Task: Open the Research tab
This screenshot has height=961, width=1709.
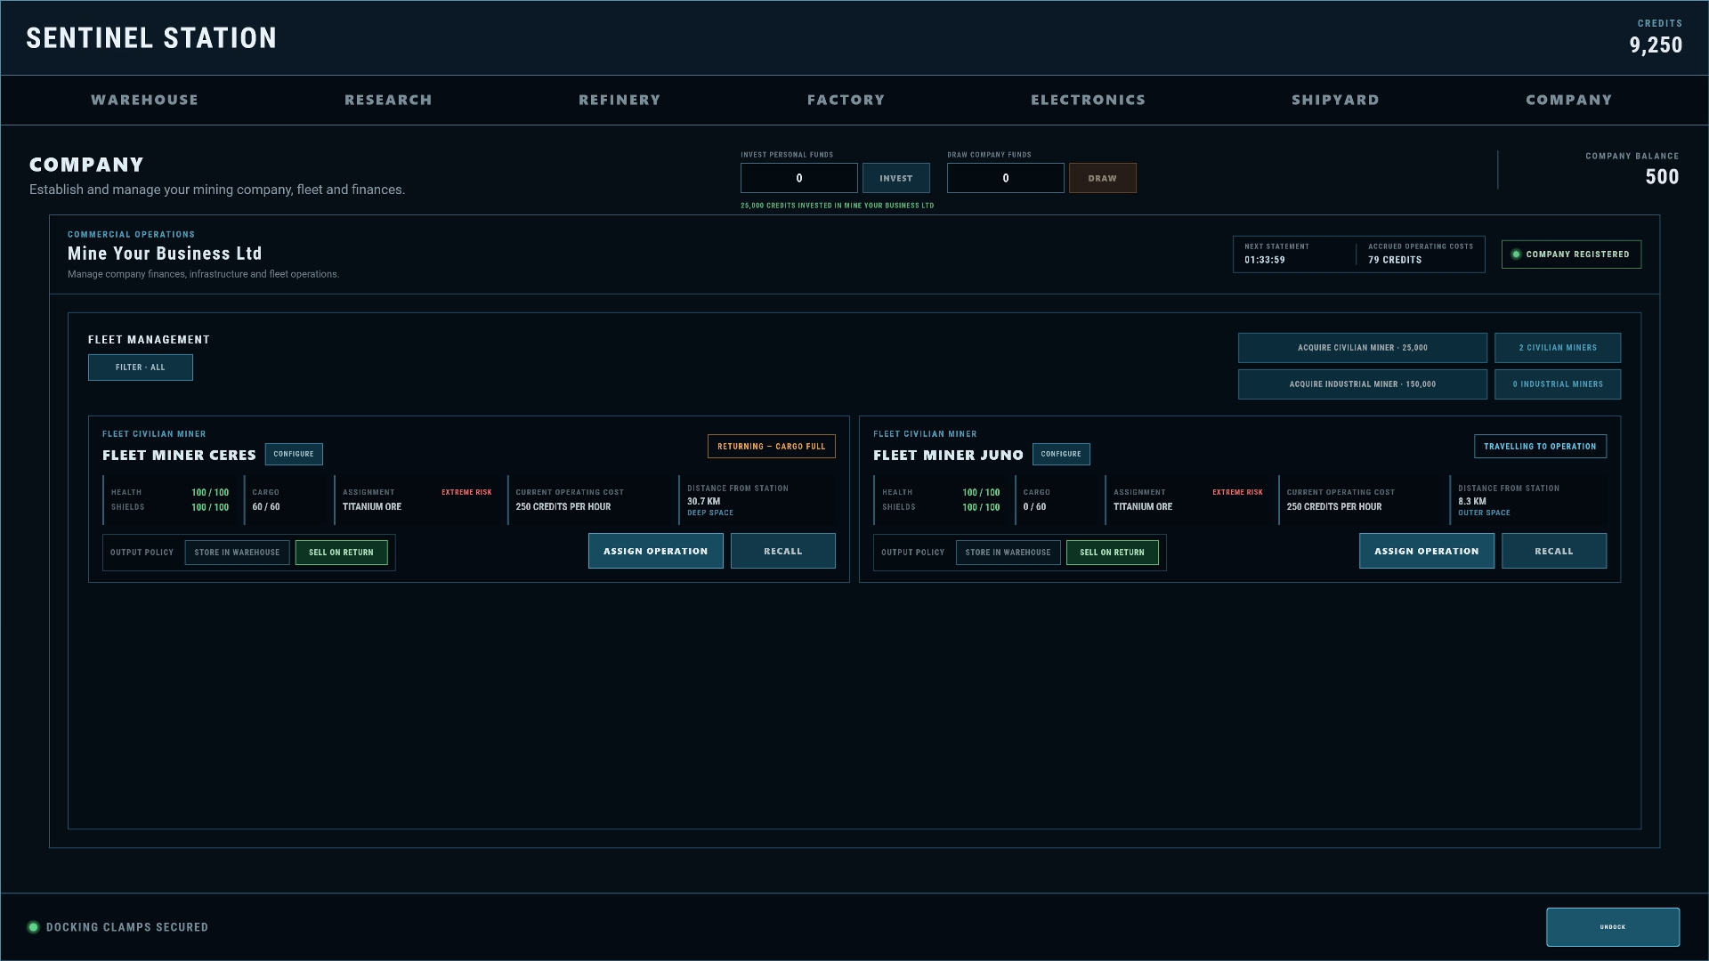Action: click(x=388, y=100)
